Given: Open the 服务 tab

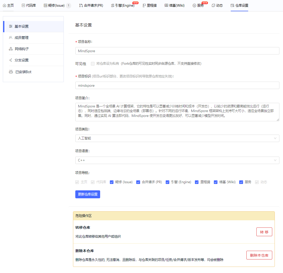Looking at the screenshot, I should coord(198,5).
